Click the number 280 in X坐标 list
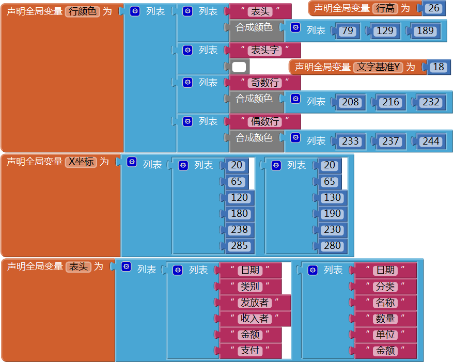The width and height of the screenshot is (454, 363). point(332,246)
